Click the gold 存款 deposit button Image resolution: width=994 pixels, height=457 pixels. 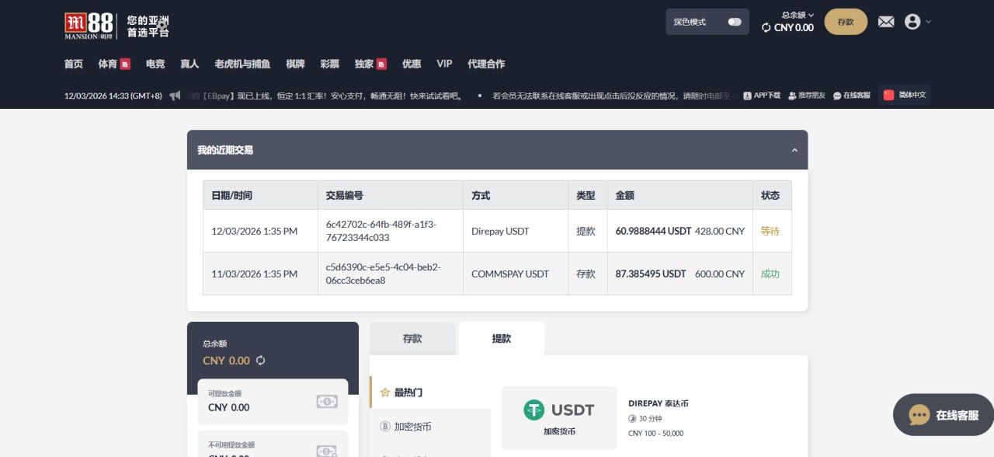tap(846, 22)
